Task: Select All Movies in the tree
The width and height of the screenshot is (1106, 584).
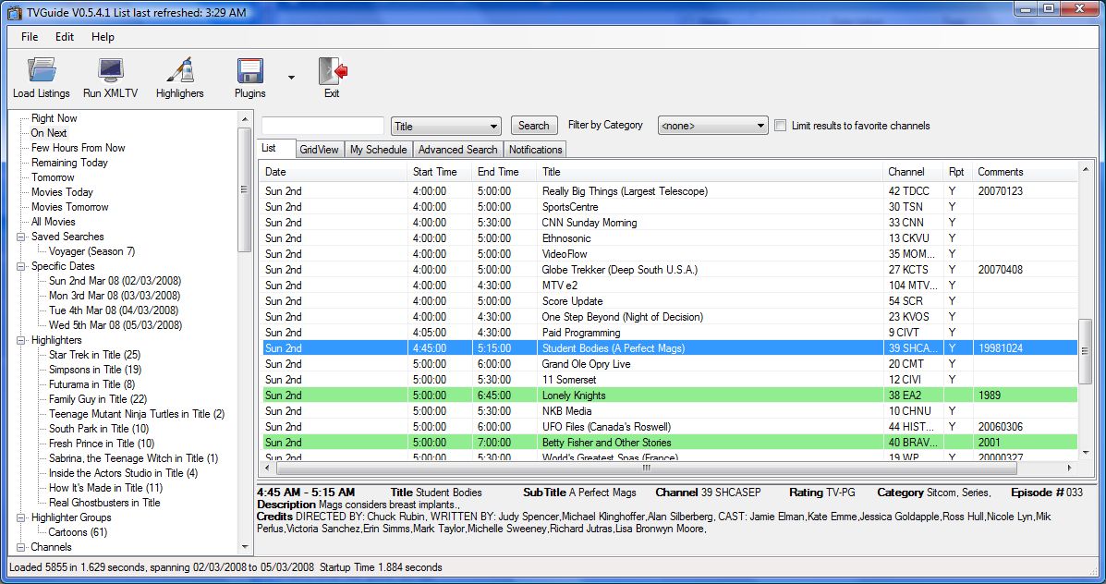Action: point(53,222)
